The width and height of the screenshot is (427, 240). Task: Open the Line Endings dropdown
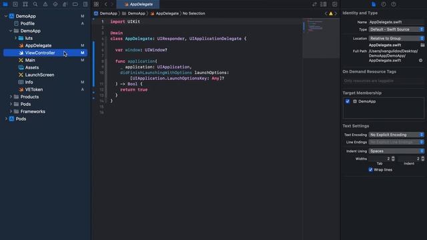click(x=396, y=142)
